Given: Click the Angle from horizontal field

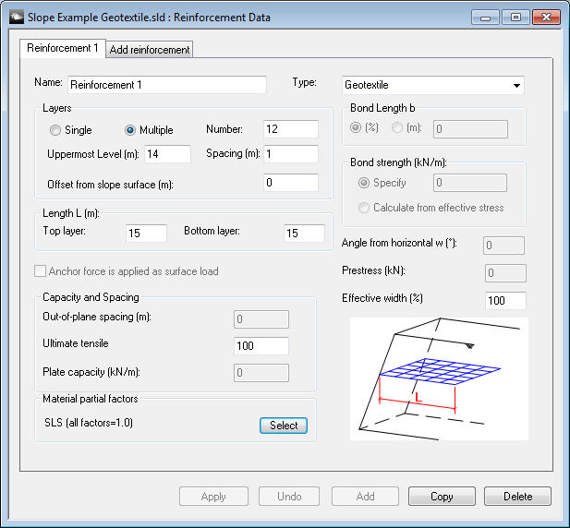Looking at the screenshot, I should (x=503, y=246).
